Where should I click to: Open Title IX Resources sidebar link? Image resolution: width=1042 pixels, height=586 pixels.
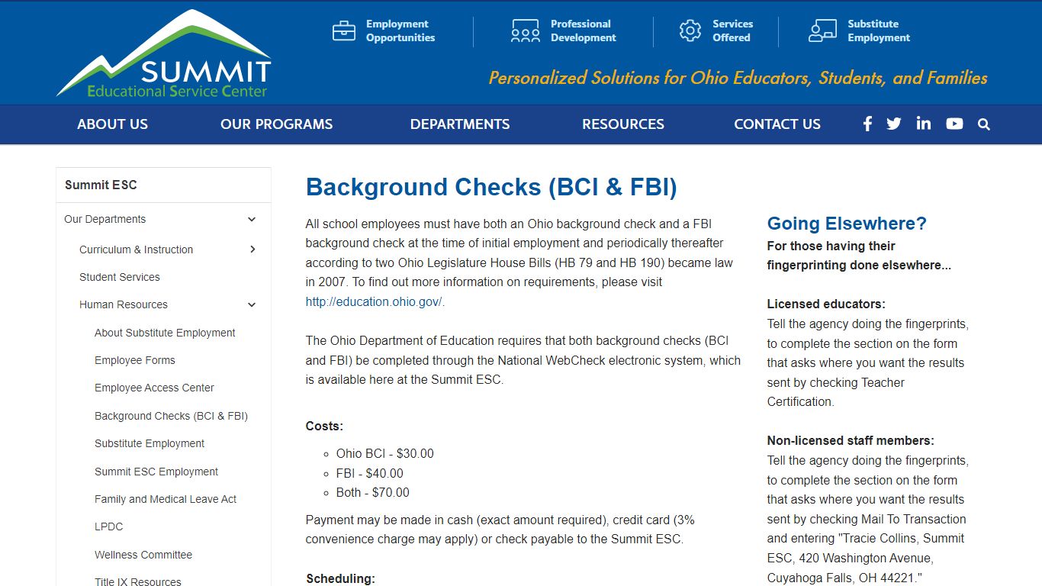[x=138, y=581]
